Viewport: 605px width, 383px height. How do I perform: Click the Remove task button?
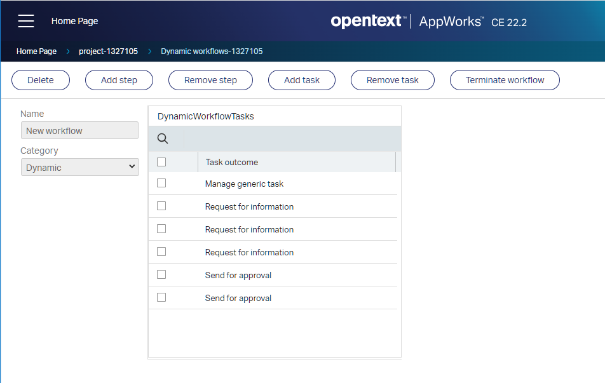(393, 80)
